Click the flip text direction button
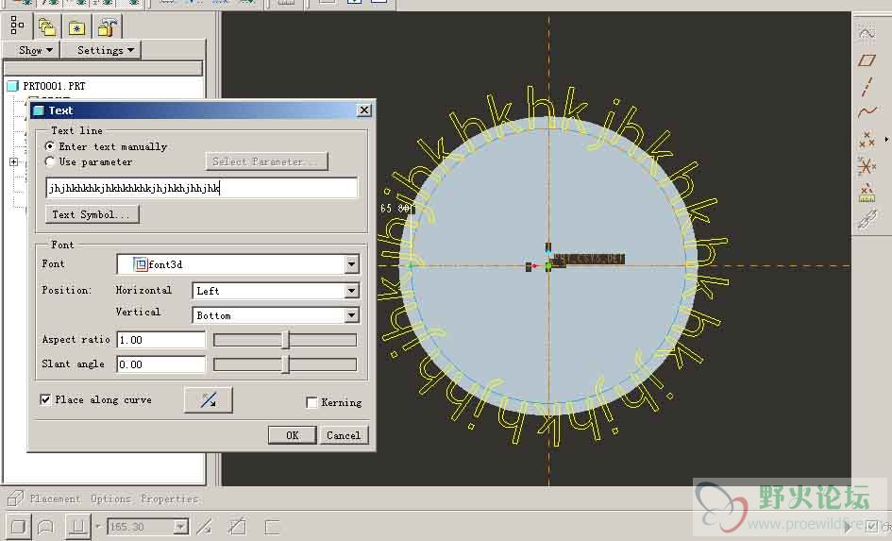This screenshot has height=541, width=892. pyautogui.click(x=209, y=400)
